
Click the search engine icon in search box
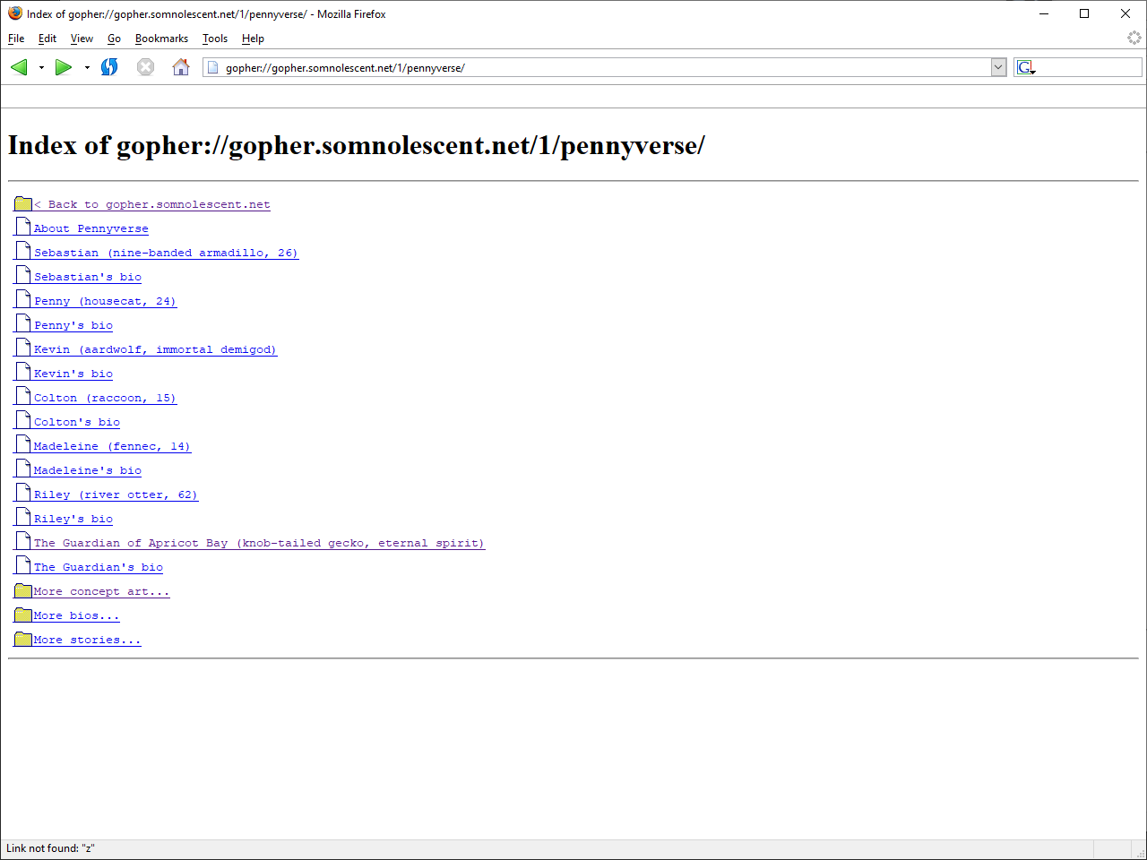[1026, 67]
